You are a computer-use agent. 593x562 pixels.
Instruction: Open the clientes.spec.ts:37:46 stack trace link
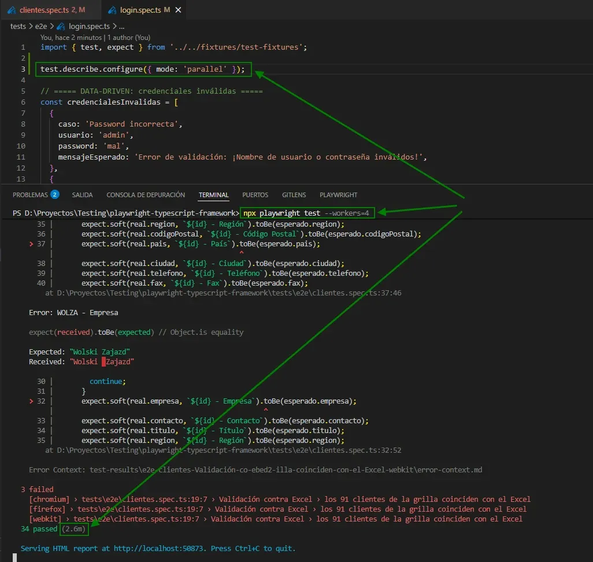(x=229, y=293)
